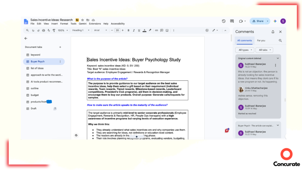Undo the last action
The height and width of the screenshot is (170, 302).
pos(33,30)
